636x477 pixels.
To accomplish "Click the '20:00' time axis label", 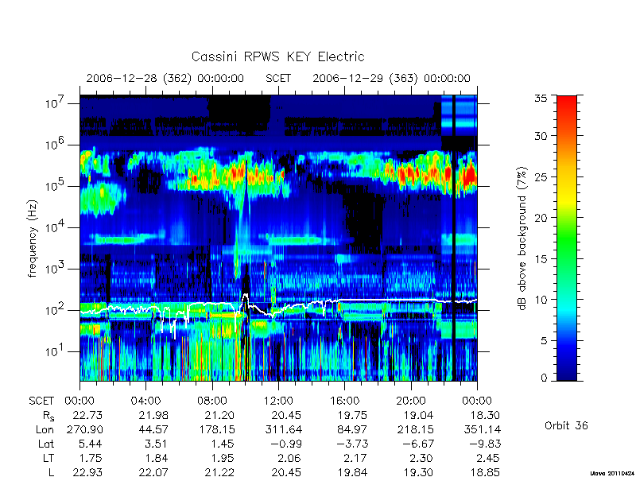I will pyautogui.click(x=411, y=401).
